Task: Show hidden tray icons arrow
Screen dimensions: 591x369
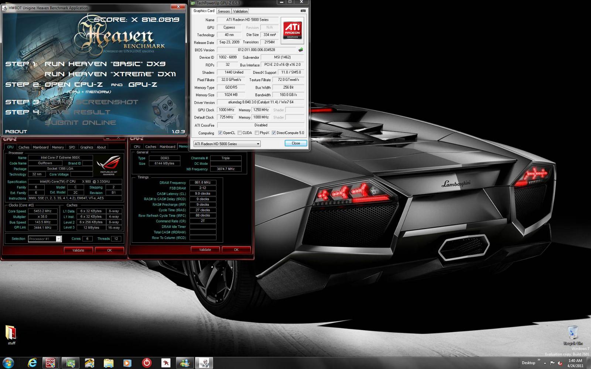Action: (x=545, y=363)
